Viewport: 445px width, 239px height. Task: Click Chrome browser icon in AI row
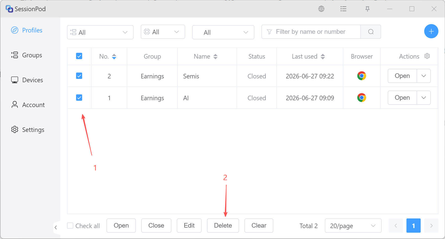point(362,98)
